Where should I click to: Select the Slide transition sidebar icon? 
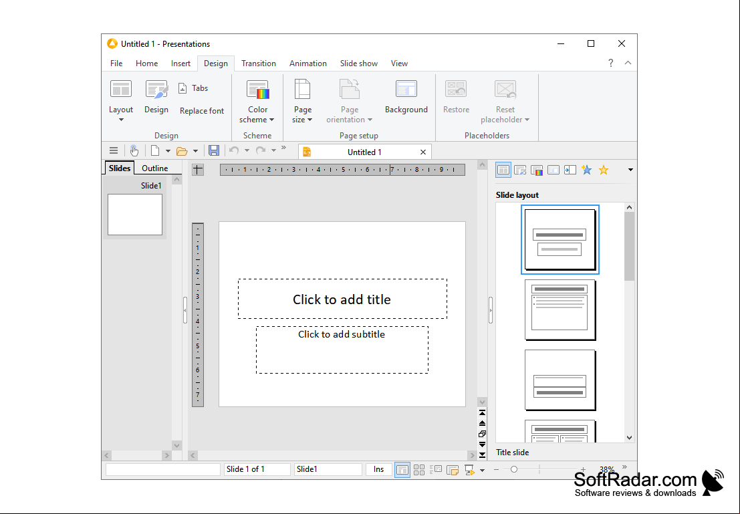[x=570, y=170]
